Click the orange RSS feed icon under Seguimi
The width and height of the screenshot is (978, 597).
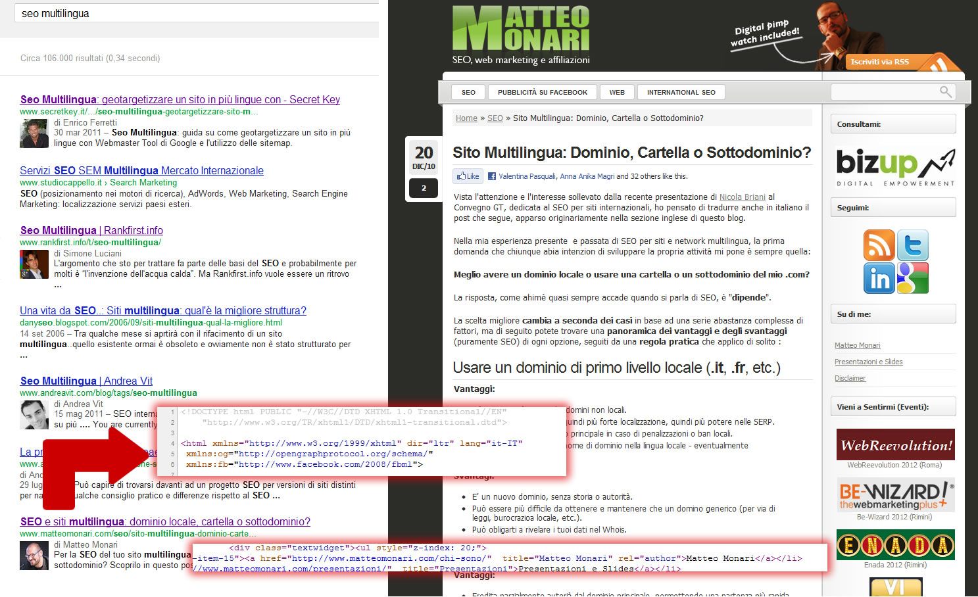pos(879,245)
